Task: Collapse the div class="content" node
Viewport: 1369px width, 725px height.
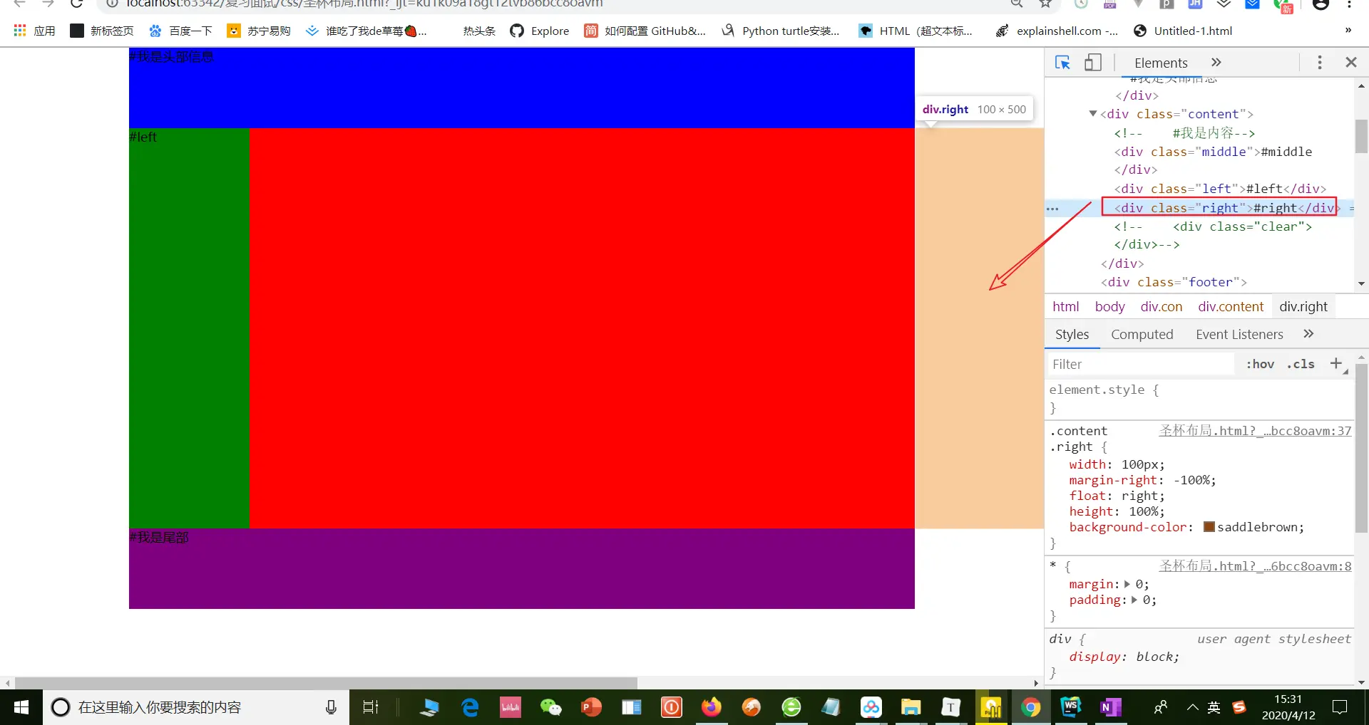Action: pos(1092,114)
